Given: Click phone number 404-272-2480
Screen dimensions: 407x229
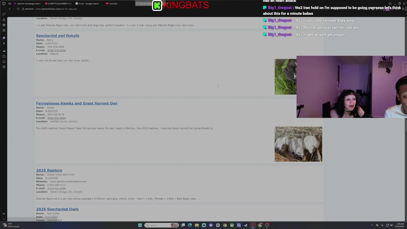Looking at the screenshot, I should coord(56,47).
